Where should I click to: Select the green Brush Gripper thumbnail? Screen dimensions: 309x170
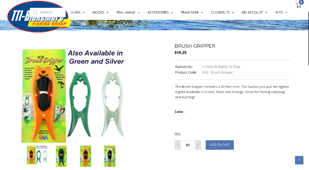pyautogui.click(x=61, y=156)
